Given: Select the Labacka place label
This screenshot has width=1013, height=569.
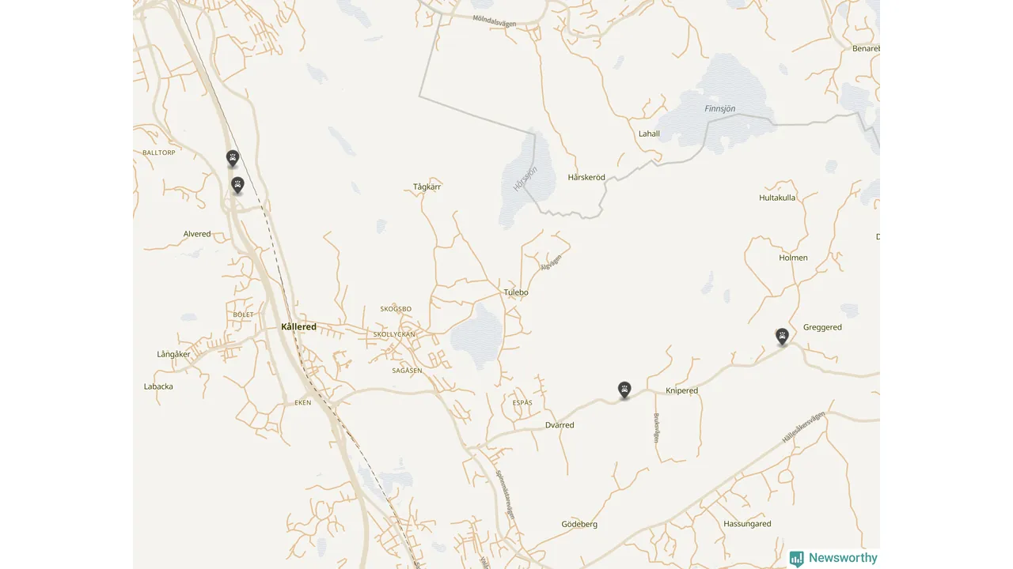Looking at the screenshot, I should pyautogui.click(x=158, y=386).
